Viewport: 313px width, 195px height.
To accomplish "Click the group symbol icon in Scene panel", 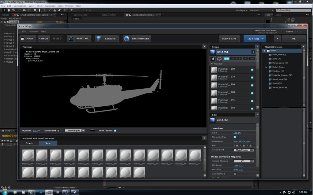I will click(x=213, y=59).
